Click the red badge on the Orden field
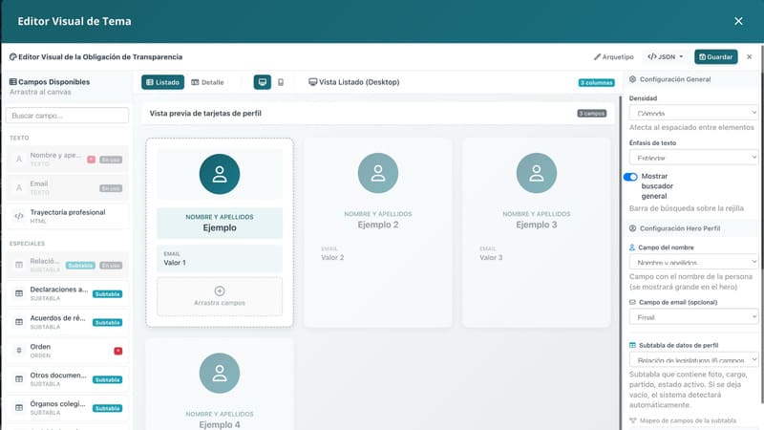 (117, 351)
